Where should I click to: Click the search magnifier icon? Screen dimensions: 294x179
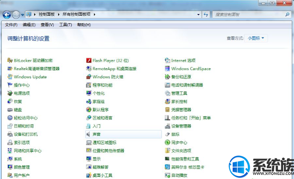287,14
